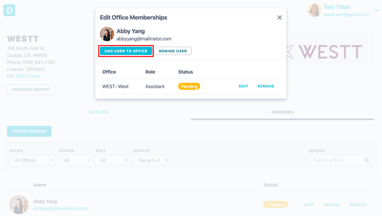Image resolution: width=382 pixels, height=216 pixels.
Task: Click Abby Yang's avatar in the dialog
Action: coord(107,34)
